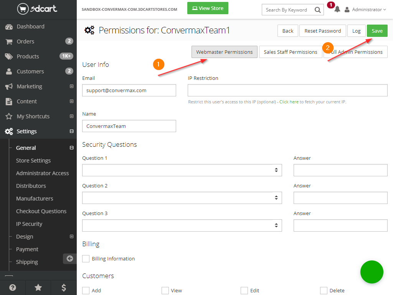Expand the Design submenu
The image size is (393, 295).
coord(71,237)
